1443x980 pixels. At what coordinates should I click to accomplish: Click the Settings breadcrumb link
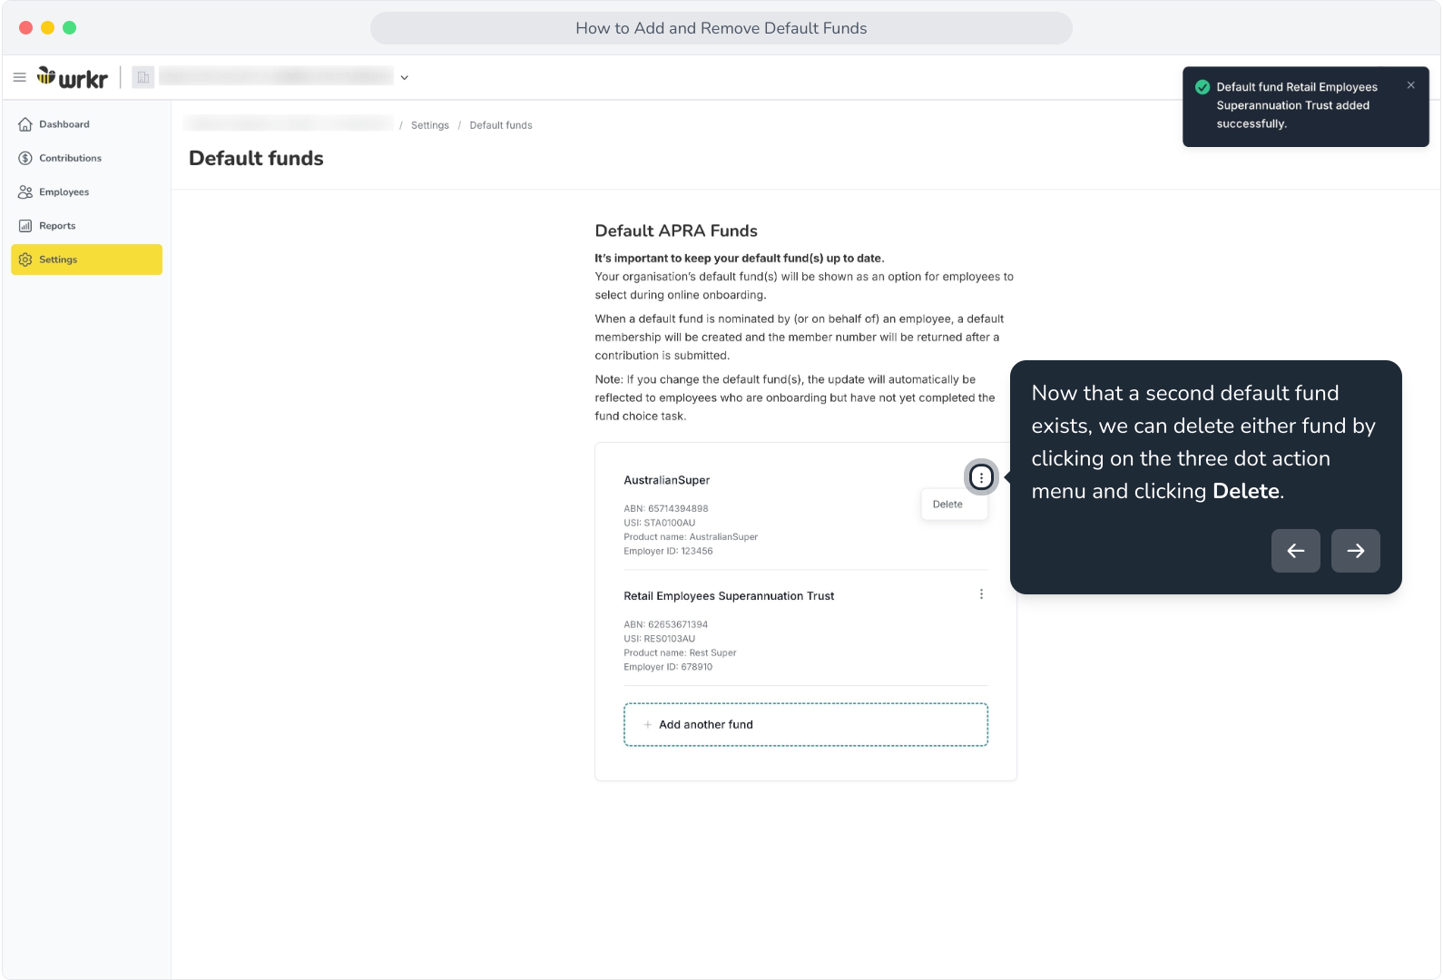430,125
